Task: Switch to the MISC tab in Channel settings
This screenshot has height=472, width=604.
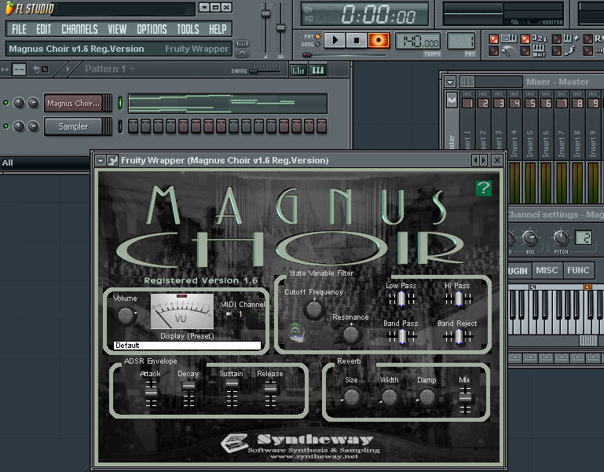Action: (x=547, y=270)
